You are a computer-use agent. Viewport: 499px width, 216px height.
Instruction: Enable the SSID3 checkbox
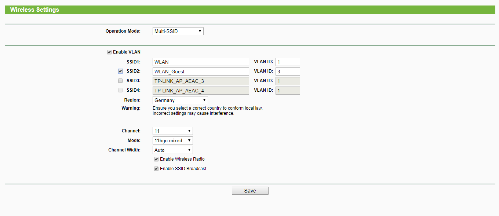[x=120, y=81]
